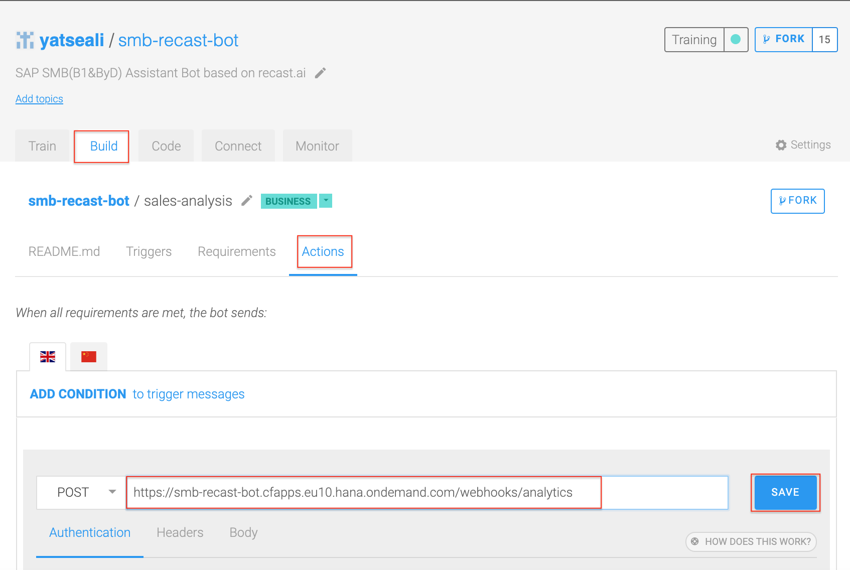Viewport: 850px width, 570px height.
Task: Open the POST method dropdown
Action: point(81,492)
